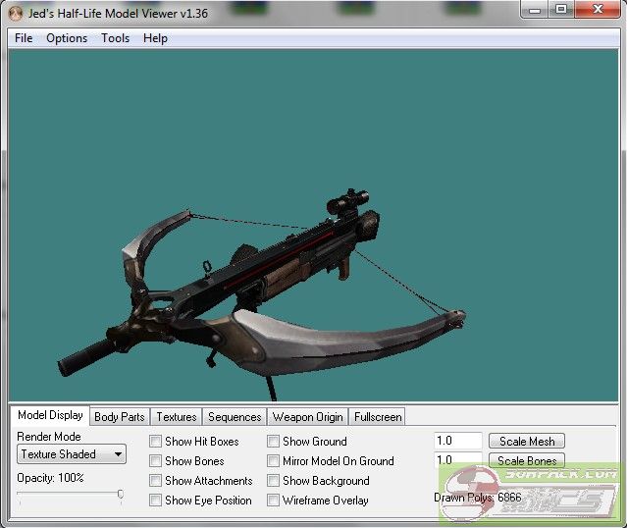The width and height of the screenshot is (627, 528).
Task: Switch to the Fullscreen tab
Action: tap(378, 417)
